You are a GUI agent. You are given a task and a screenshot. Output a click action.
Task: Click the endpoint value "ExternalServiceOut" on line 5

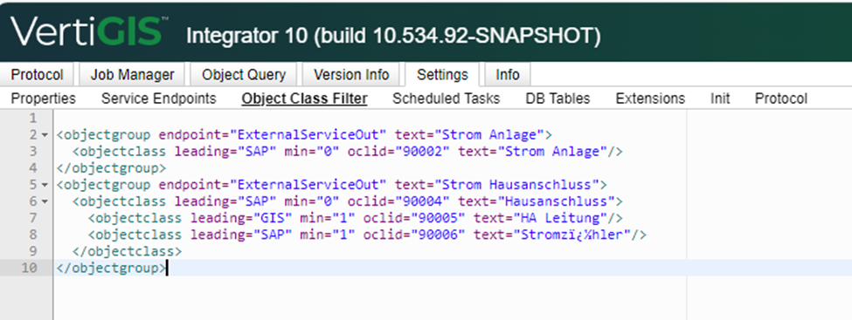pyautogui.click(x=308, y=185)
